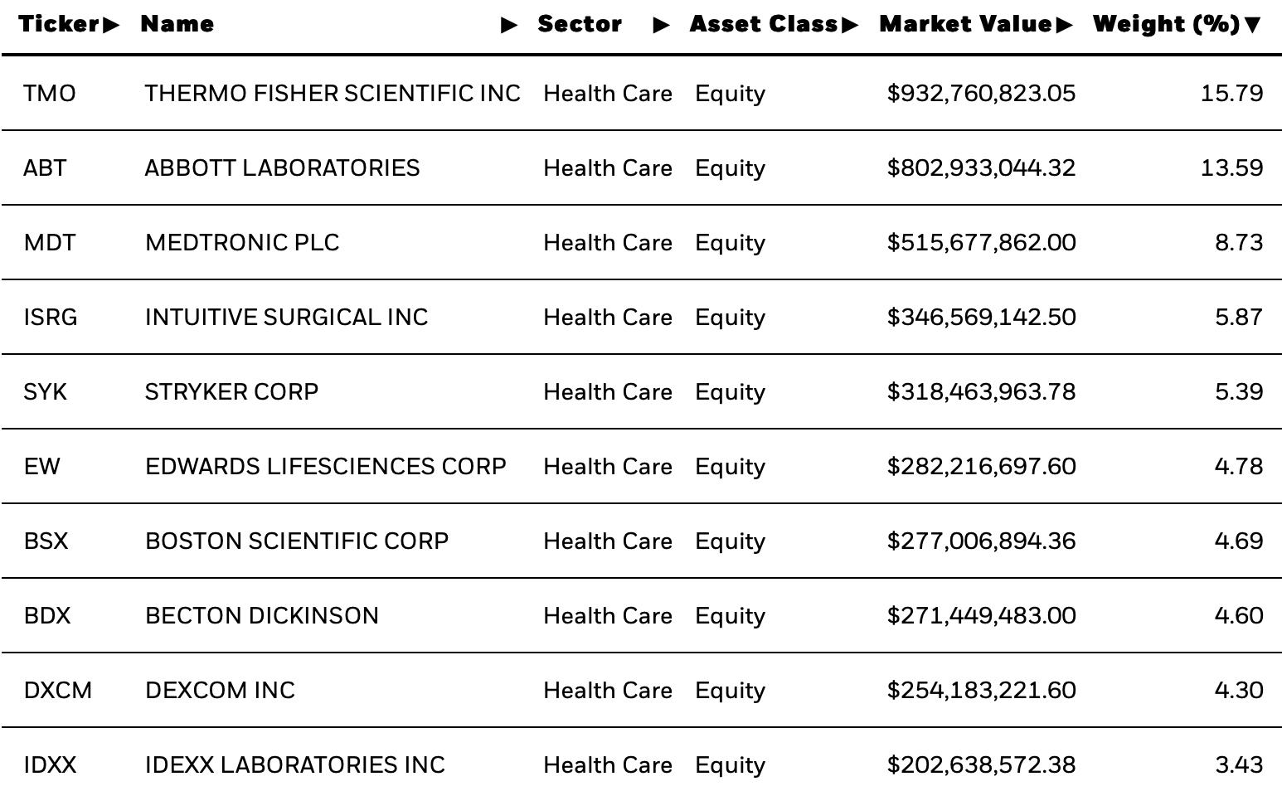The image size is (1282, 791).
Task: Sort by Ticker column arrow
Action: coord(111,25)
